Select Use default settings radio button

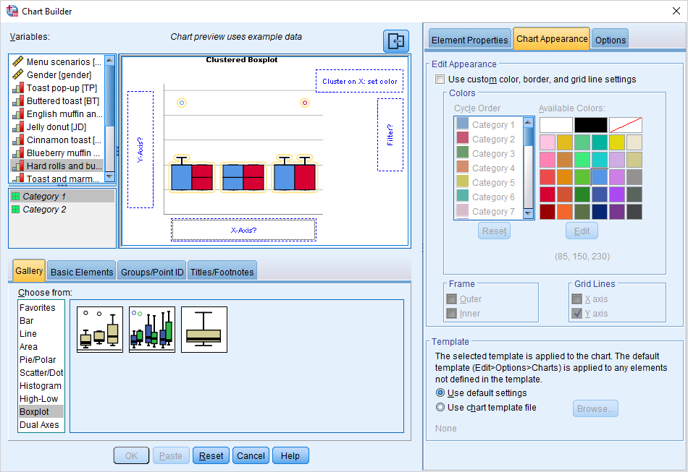point(440,393)
